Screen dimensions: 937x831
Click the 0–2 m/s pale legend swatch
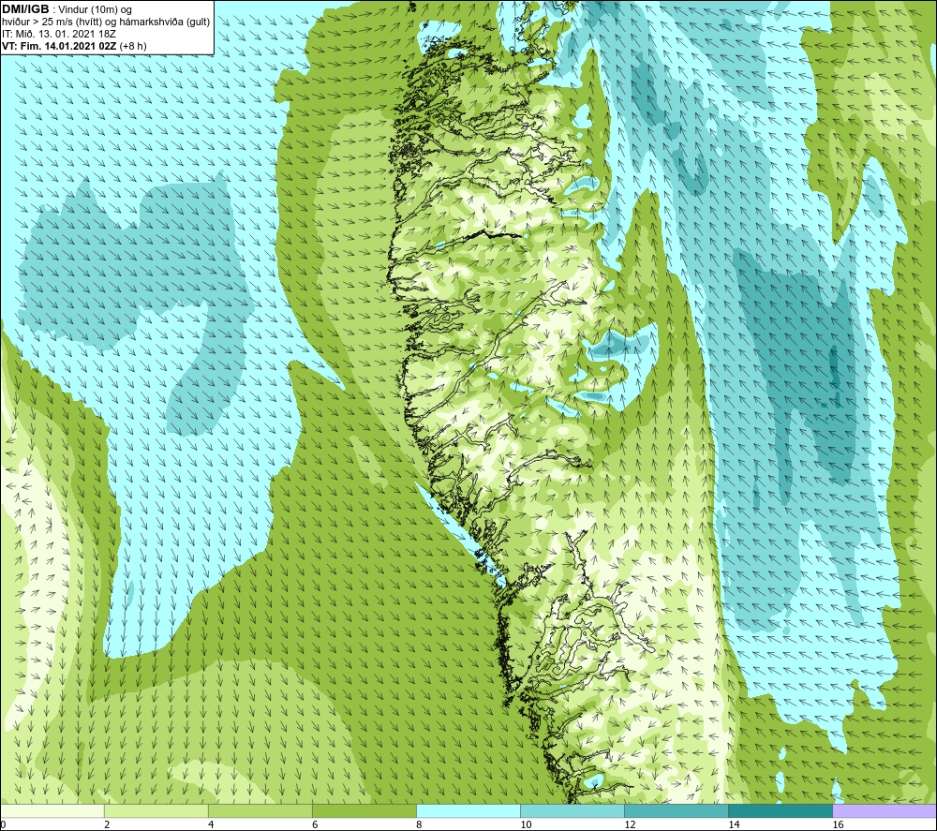pos(52,810)
